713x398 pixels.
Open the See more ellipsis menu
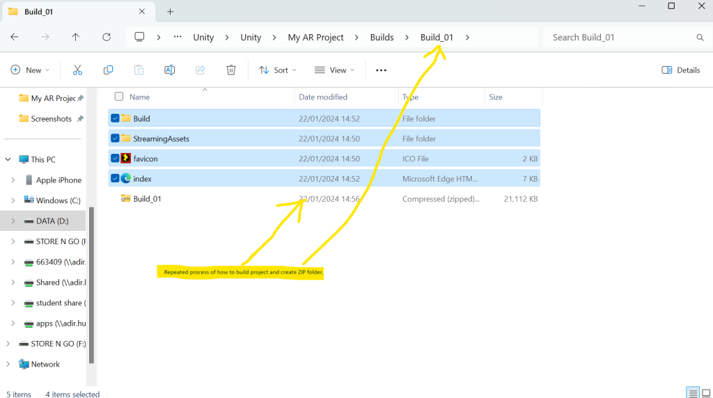pyautogui.click(x=381, y=70)
